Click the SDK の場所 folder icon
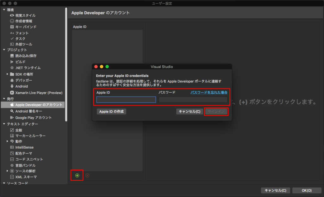Viewport: 324px width, 197px height. pos(12,74)
